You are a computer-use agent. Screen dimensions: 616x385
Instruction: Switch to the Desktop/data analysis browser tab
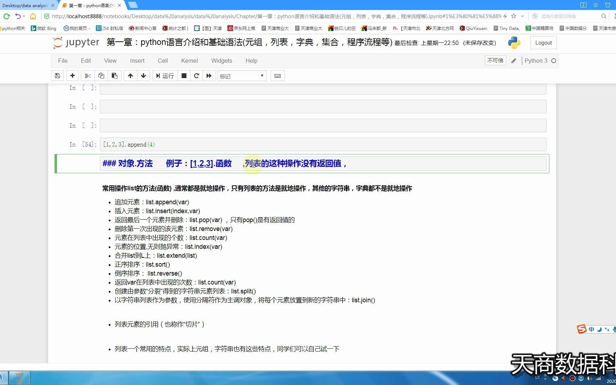tap(25, 5)
